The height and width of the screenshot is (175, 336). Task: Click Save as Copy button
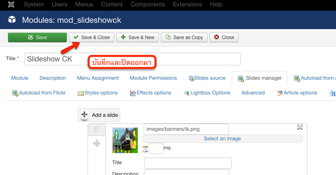click(184, 37)
